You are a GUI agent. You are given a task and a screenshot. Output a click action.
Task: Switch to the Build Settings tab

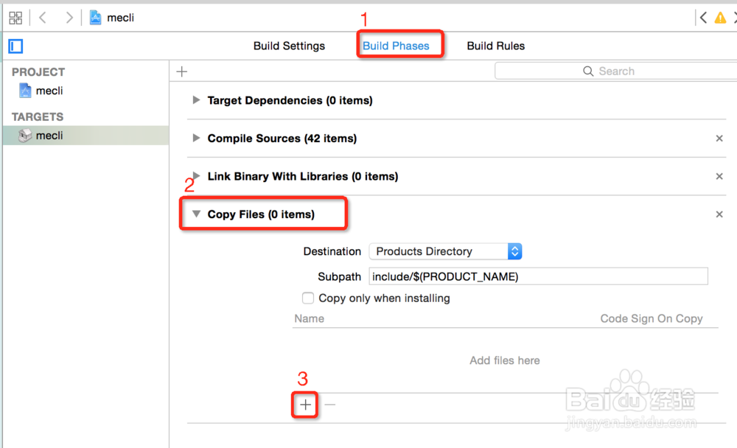pyautogui.click(x=289, y=46)
